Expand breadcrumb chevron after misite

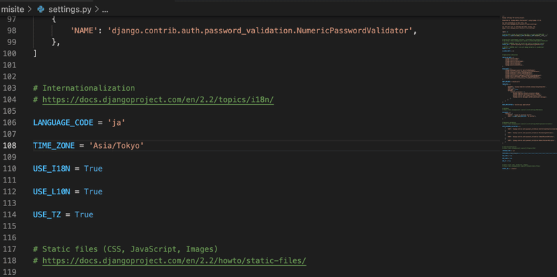click(x=30, y=10)
